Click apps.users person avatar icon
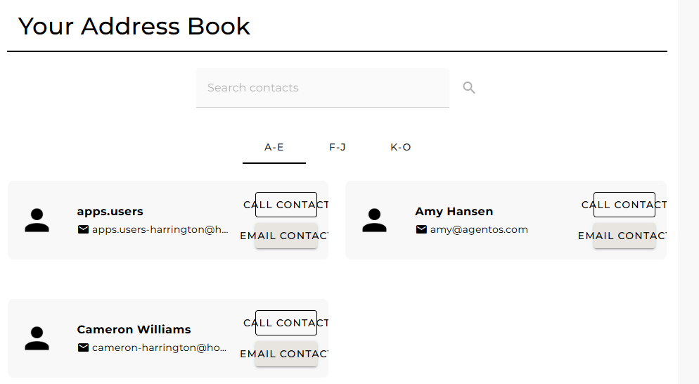The image size is (699, 384). [x=37, y=220]
